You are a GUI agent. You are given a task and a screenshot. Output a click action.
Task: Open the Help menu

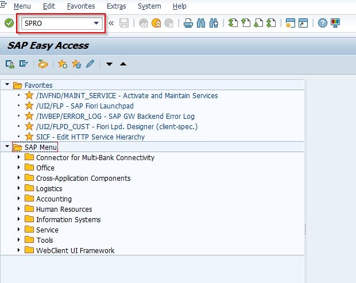click(179, 6)
